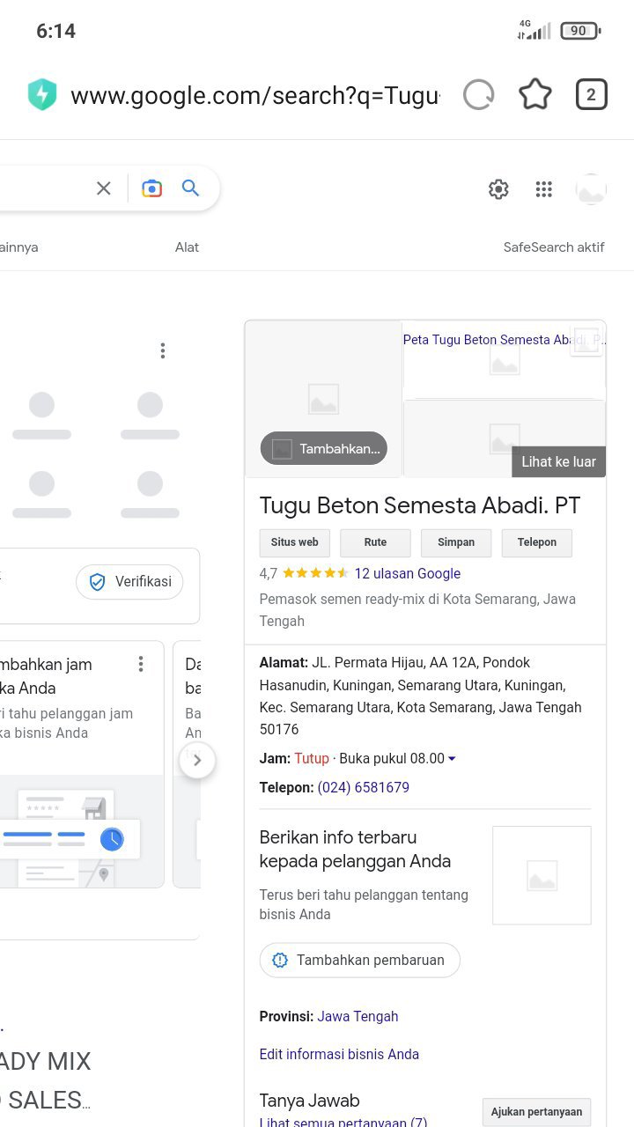This screenshot has width=634, height=1127.
Task: Show next card with the chevron arrow
Action: point(197,760)
